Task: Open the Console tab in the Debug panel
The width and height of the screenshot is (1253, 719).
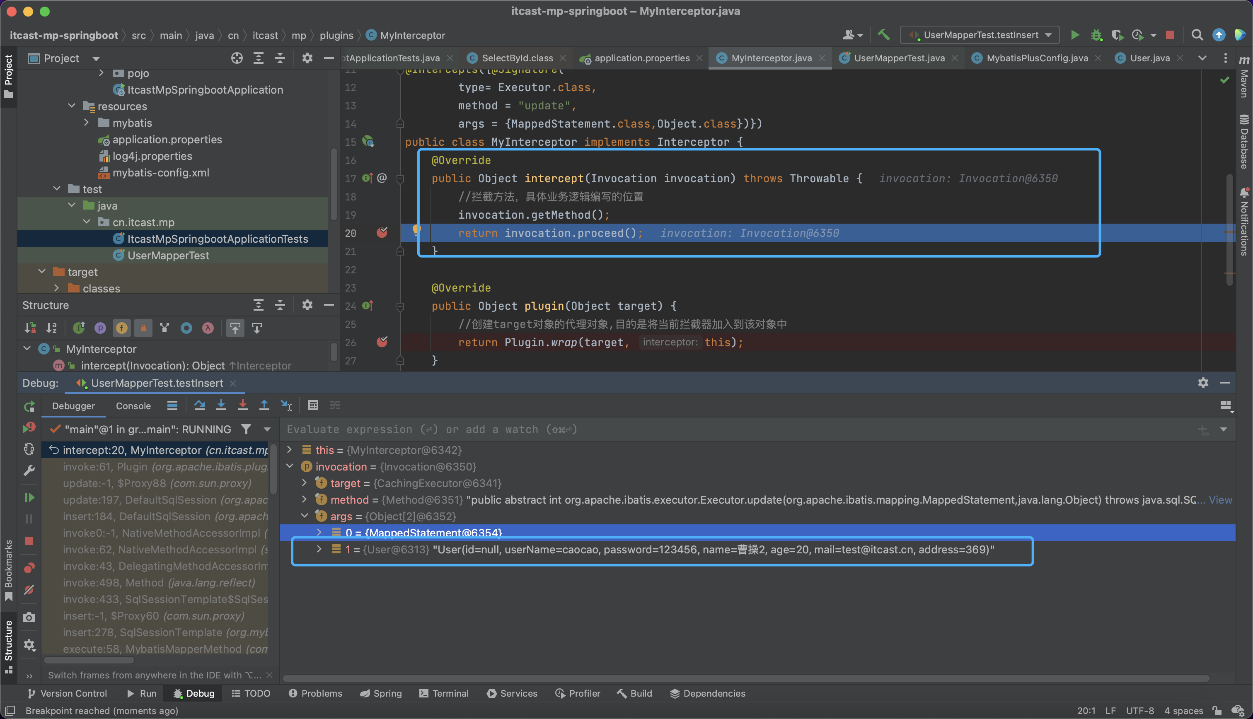Action: click(133, 406)
